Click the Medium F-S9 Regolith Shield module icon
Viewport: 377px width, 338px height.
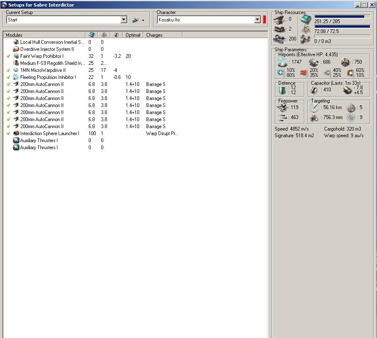(16, 63)
